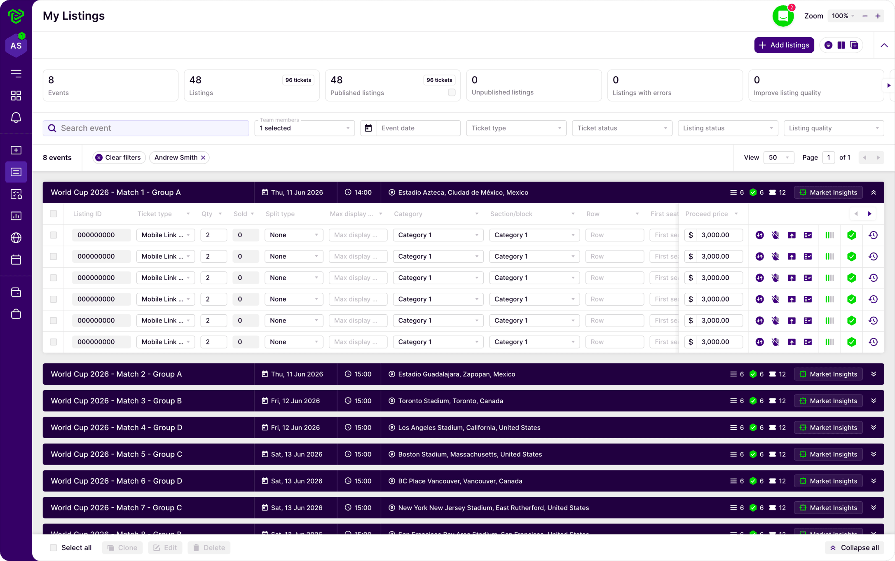This screenshot has height=561, width=895.
Task: Click the columns layout icon in toolbar
Action: coord(841,45)
